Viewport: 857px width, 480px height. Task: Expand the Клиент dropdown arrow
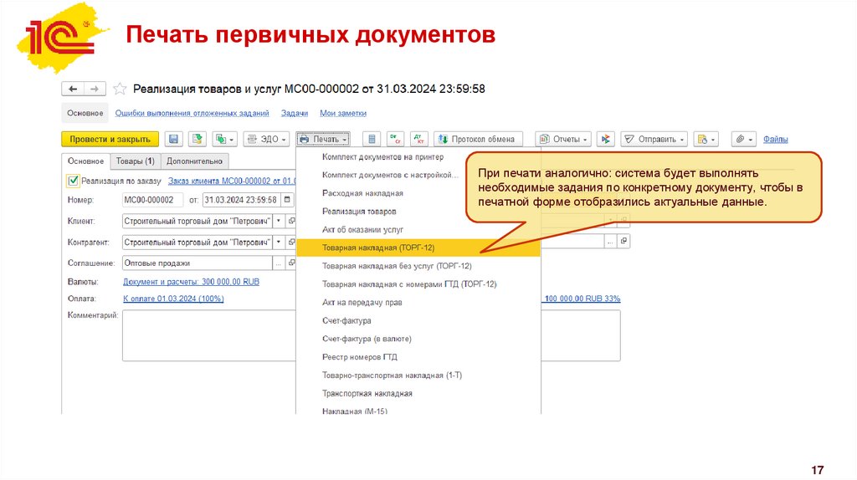(279, 221)
